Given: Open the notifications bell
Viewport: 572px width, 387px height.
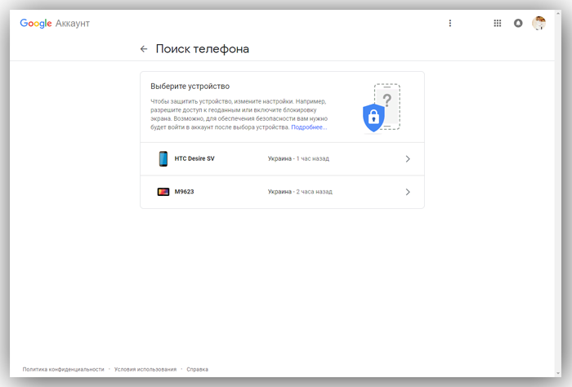Looking at the screenshot, I should click(x=518, y=24).
